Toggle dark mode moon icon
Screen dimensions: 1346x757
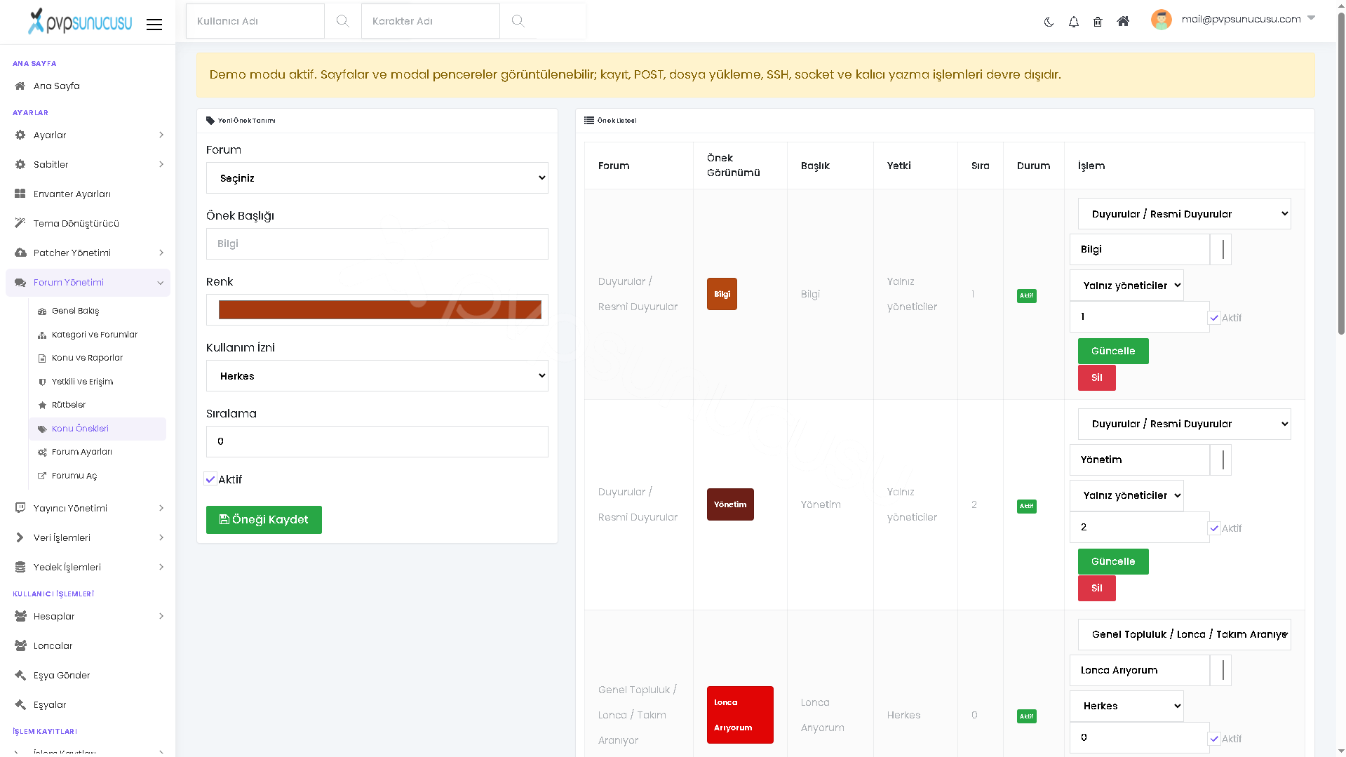pyautogui.click(x=1049, y=22)
